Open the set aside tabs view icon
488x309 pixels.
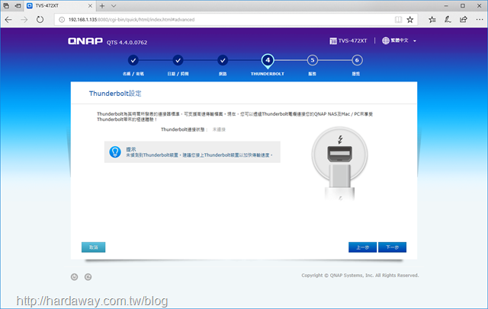[x=6, y=5]
